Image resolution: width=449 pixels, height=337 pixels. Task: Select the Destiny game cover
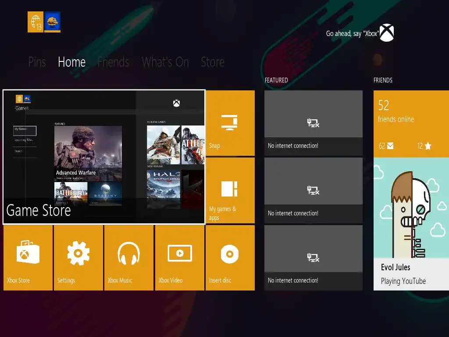tap(105, 194)
